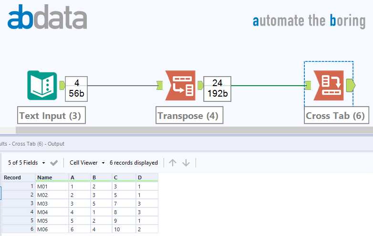Select the M01 name cell
The height and width of the screenshot is (236, 373).
pyautogui.click(x=52, y=187)
